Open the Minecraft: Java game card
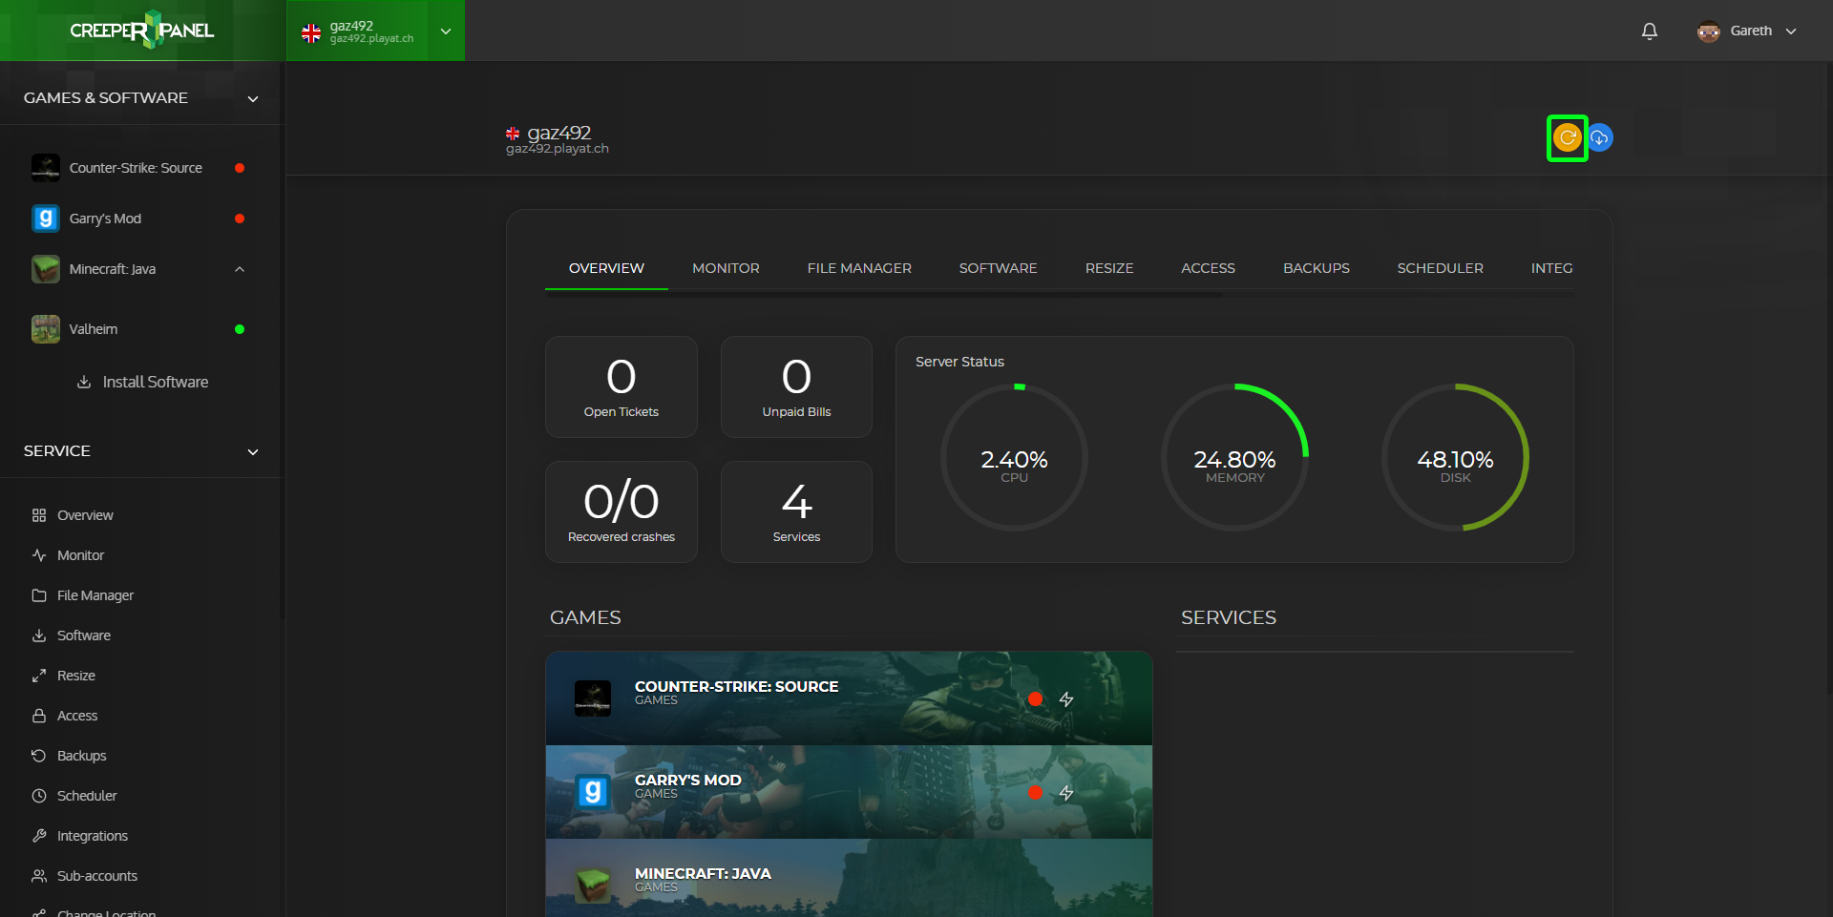1833x917 pixels. (849, 878)
